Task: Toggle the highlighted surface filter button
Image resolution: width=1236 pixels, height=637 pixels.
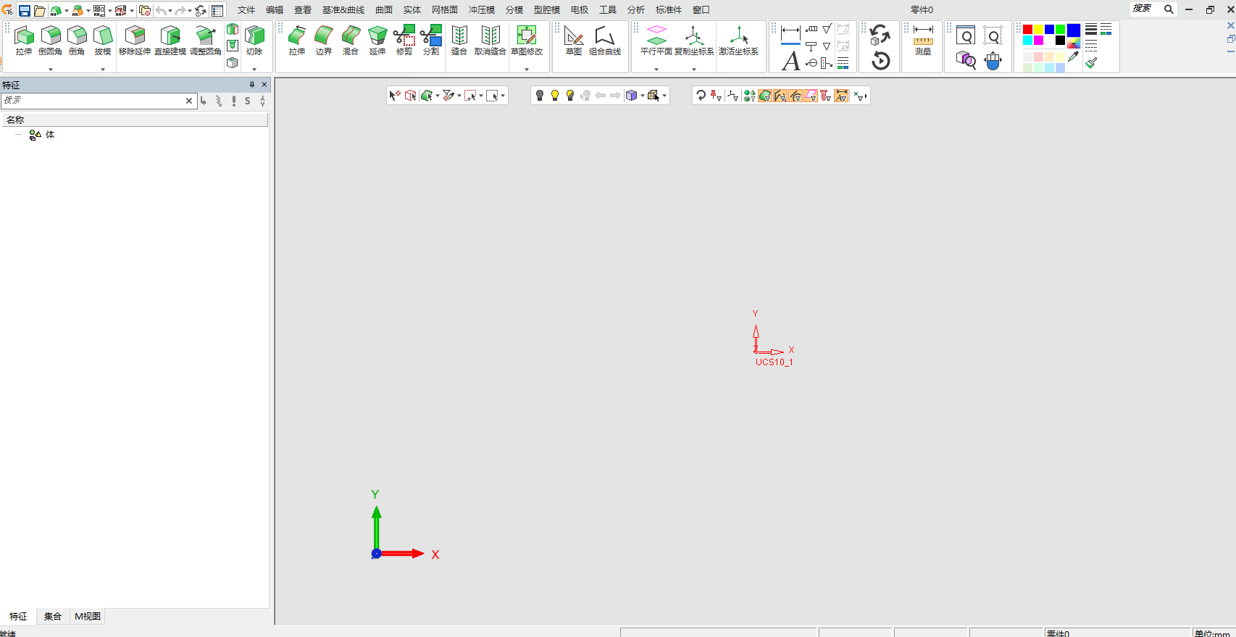Action: (x=765, y=96)
